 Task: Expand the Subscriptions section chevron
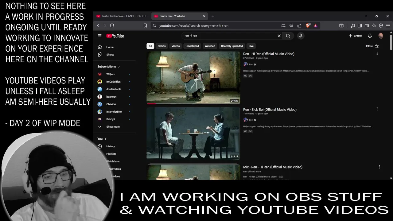point(119,67)
